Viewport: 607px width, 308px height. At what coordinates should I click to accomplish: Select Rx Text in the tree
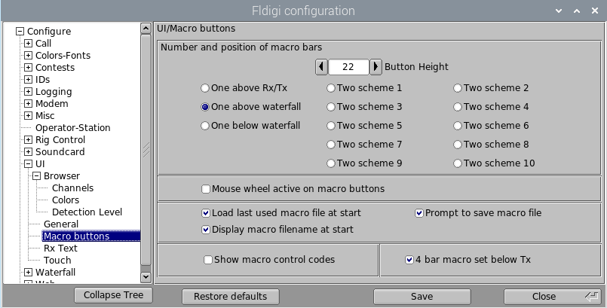tap(60, 249)
